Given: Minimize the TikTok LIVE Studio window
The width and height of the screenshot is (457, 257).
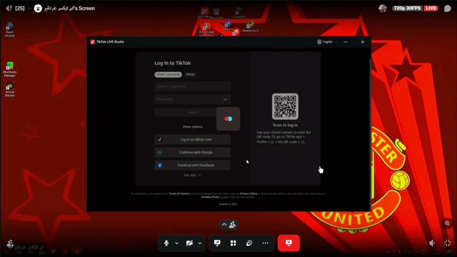Looking at the screenshot, I should pyautogui.click(x=346, y=42).
